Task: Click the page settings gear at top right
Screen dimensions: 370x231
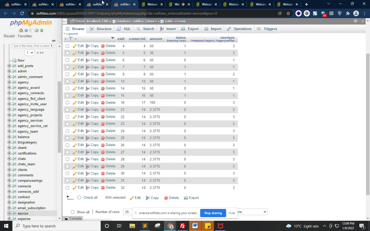Action: pyautogui.click(x=356, y=21)
